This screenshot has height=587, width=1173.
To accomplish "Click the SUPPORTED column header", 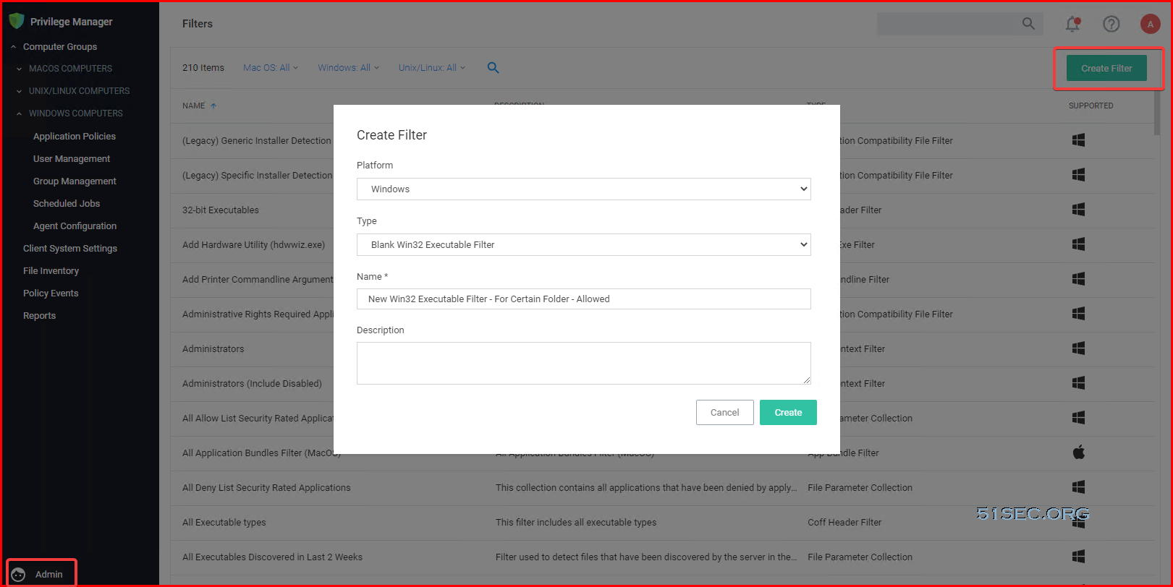I will tap(1091, 106).
